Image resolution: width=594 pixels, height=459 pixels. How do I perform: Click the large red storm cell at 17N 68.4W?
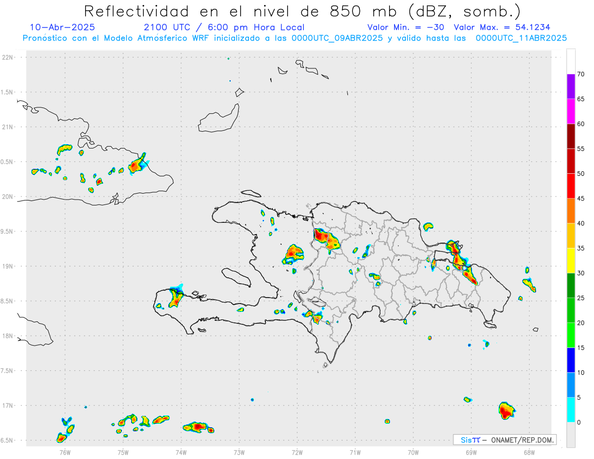click(506, 410)
